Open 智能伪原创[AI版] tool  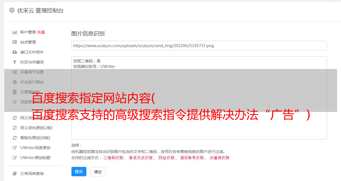35,138
